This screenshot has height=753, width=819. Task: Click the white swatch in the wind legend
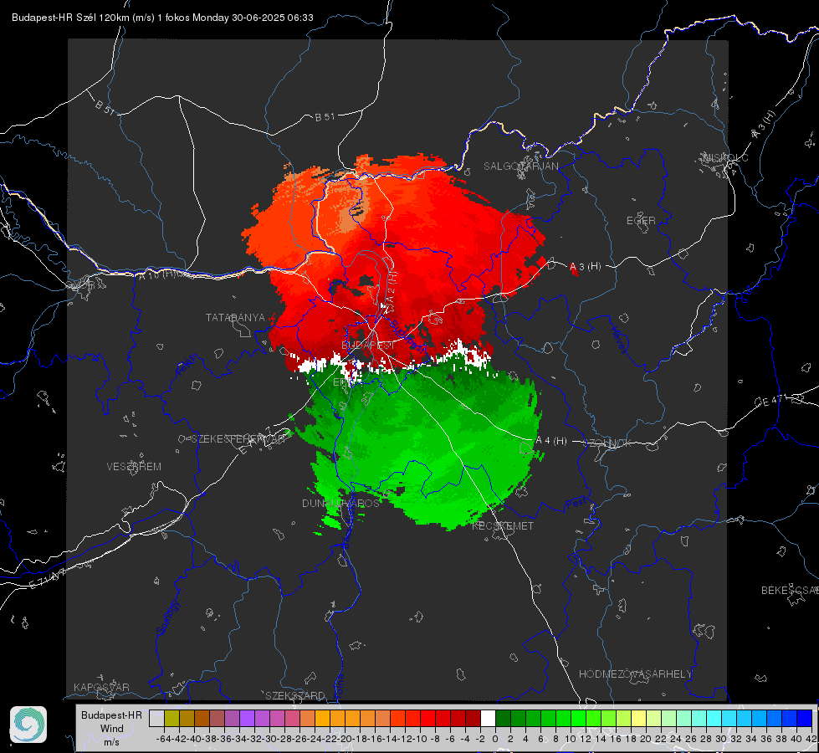(488, 718)
